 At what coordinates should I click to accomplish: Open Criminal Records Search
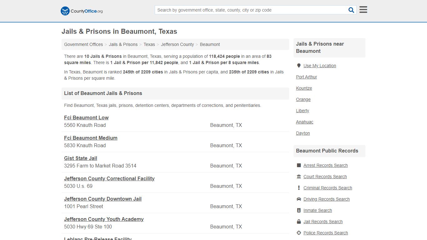pyautogui.click(x=328, y=188)
